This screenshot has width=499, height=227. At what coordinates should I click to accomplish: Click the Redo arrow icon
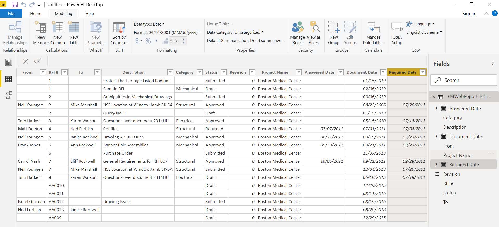click(32, 5)
